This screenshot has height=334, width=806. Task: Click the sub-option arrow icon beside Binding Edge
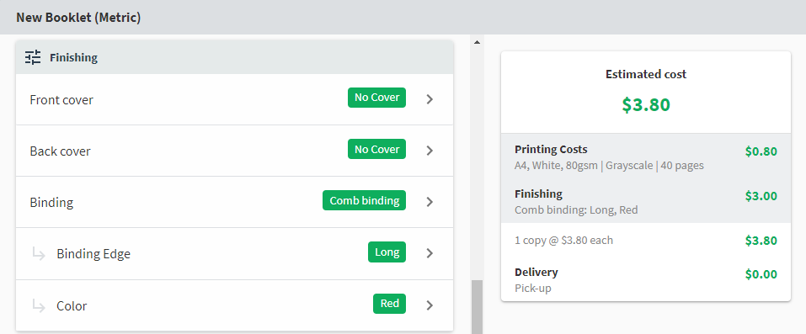pos(39,253)
